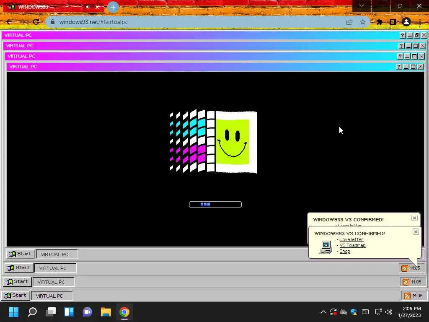This screenshot has height=322, width=429.
Task: Click Start button in the innermost Virtual PC taskbar
Action: pyautogui.click(x=21, y=254)
